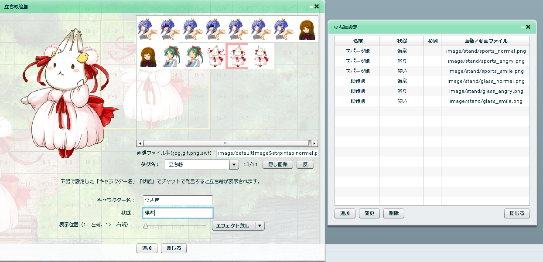
Task: Click 閉じる in the 立ち絵追加 window
Action: 174,248
